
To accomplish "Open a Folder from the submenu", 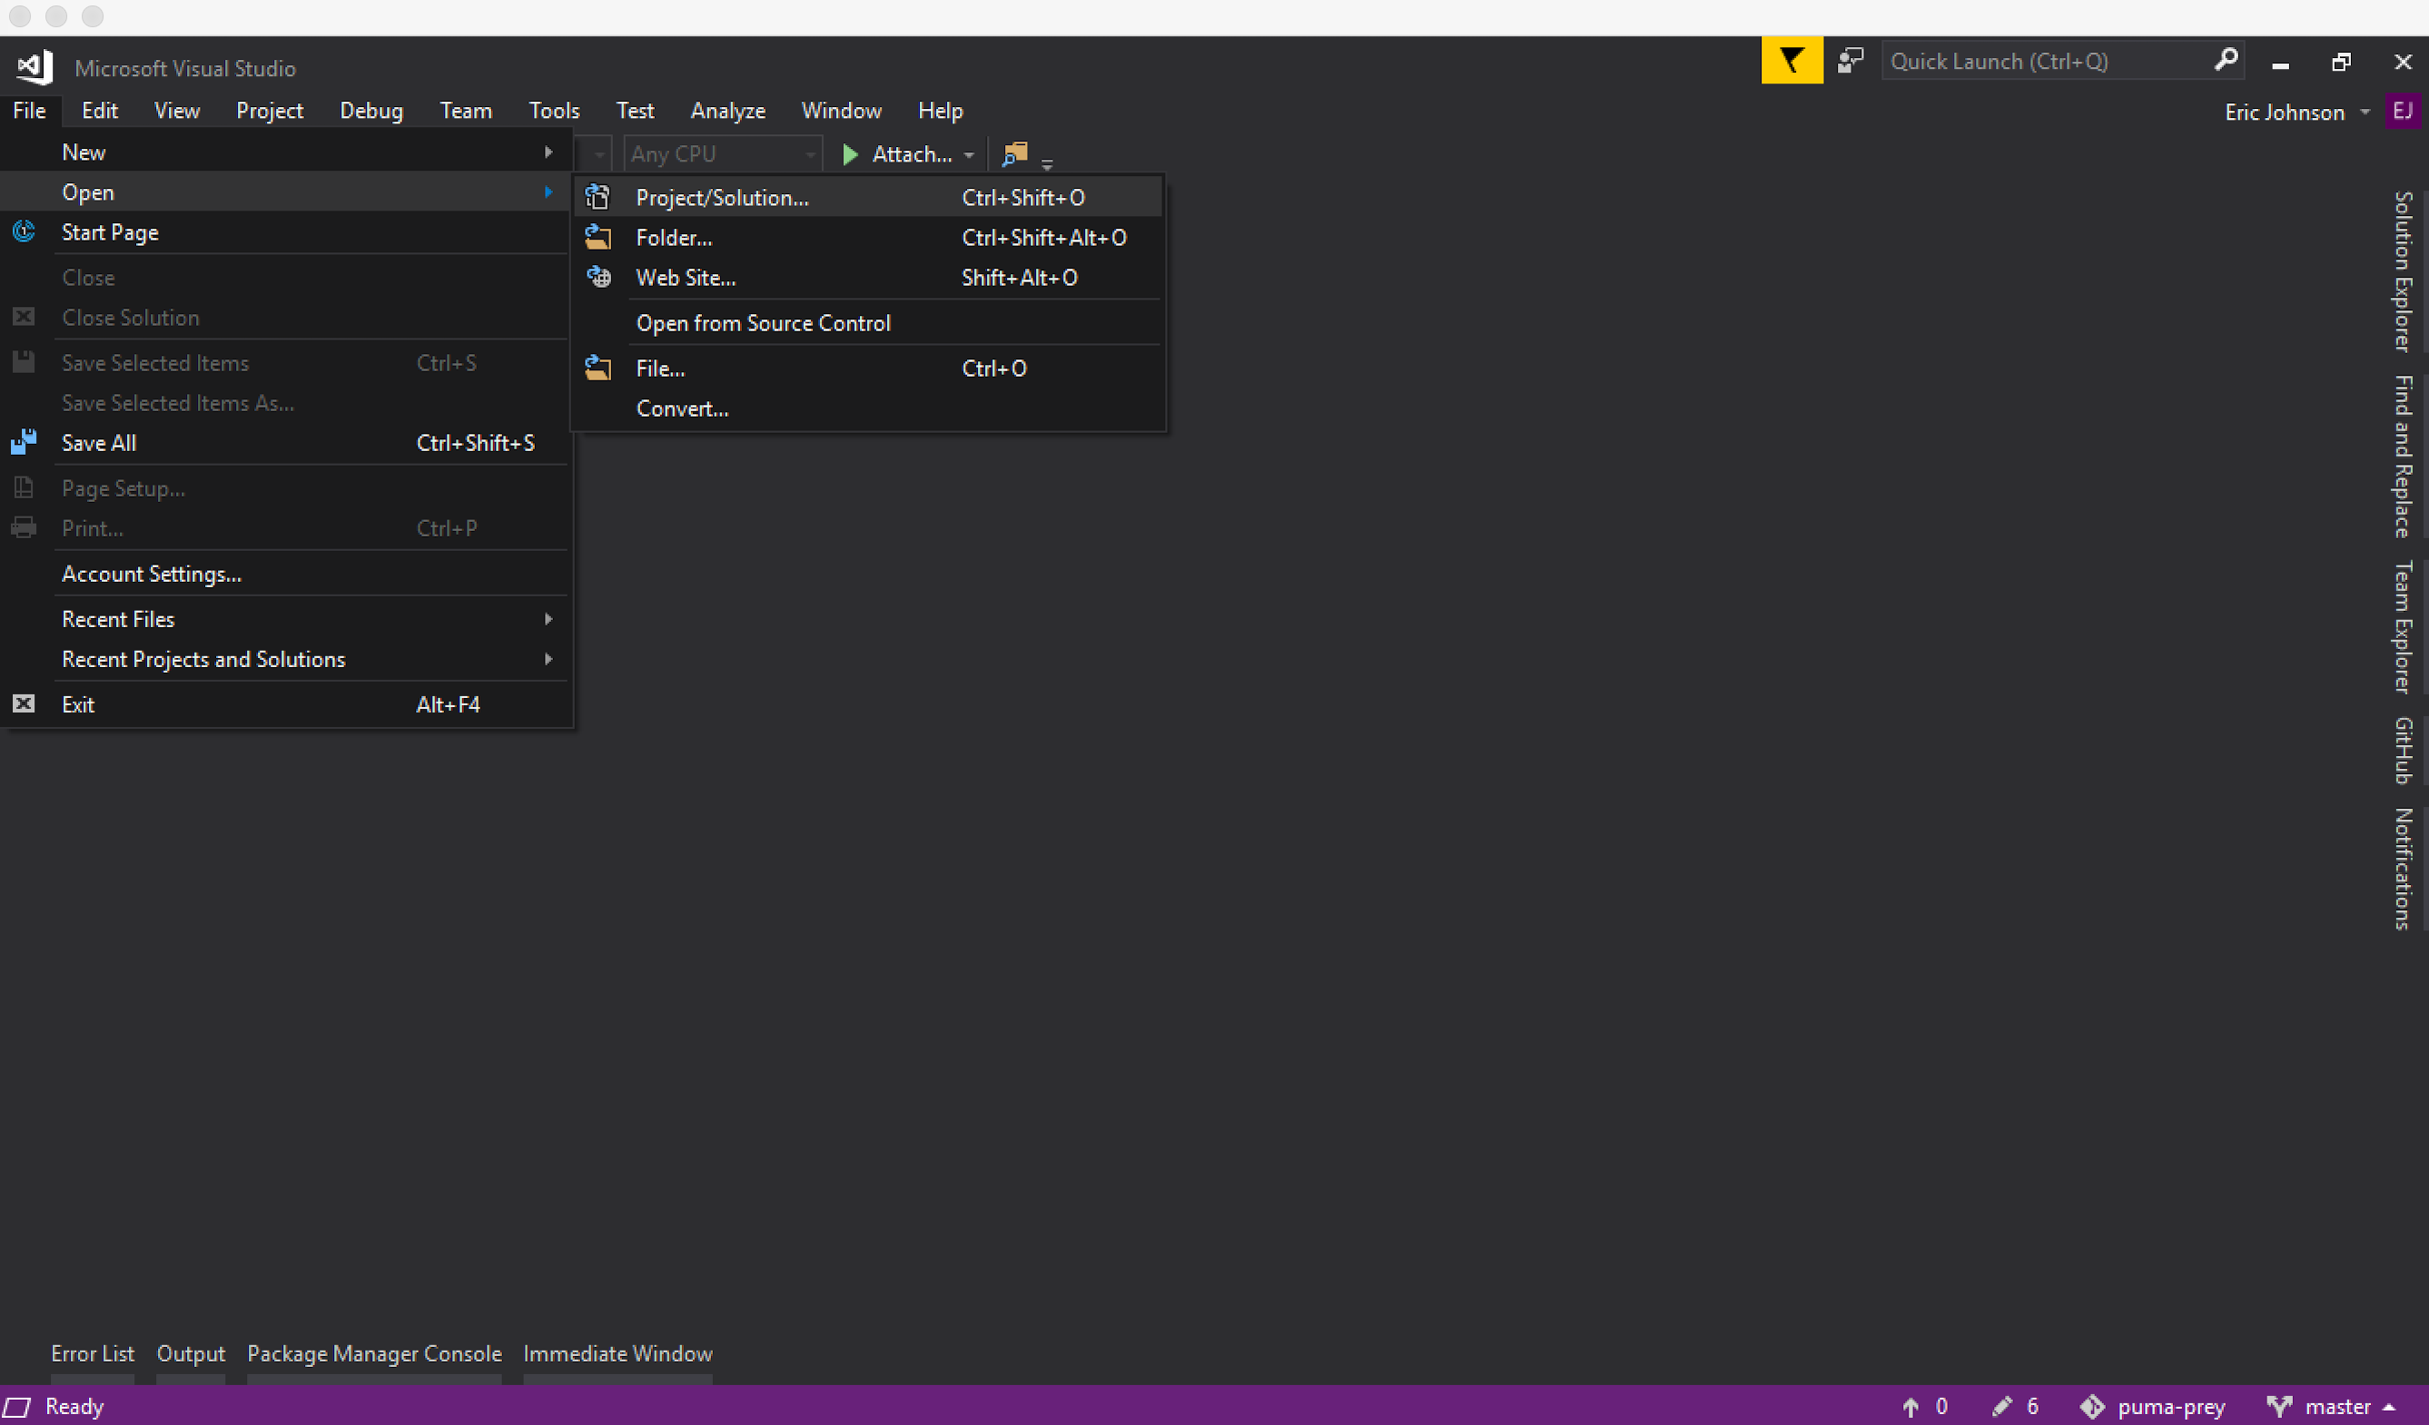I will (674, 237).
